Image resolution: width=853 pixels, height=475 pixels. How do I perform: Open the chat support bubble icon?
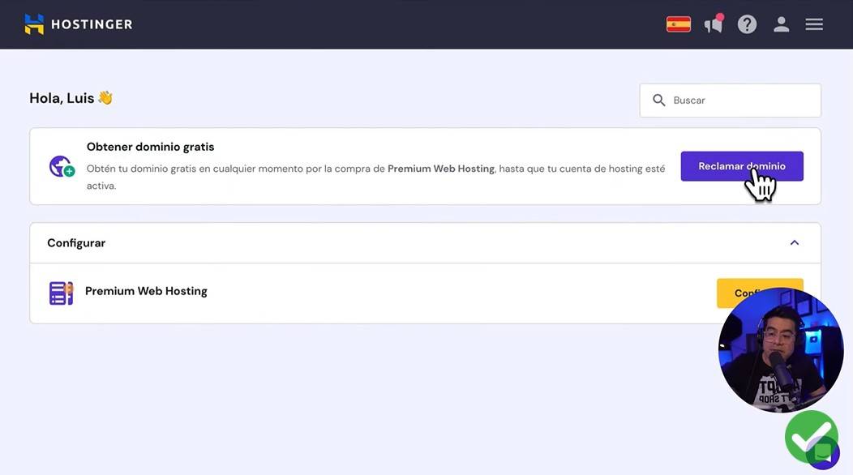[823, 452]
